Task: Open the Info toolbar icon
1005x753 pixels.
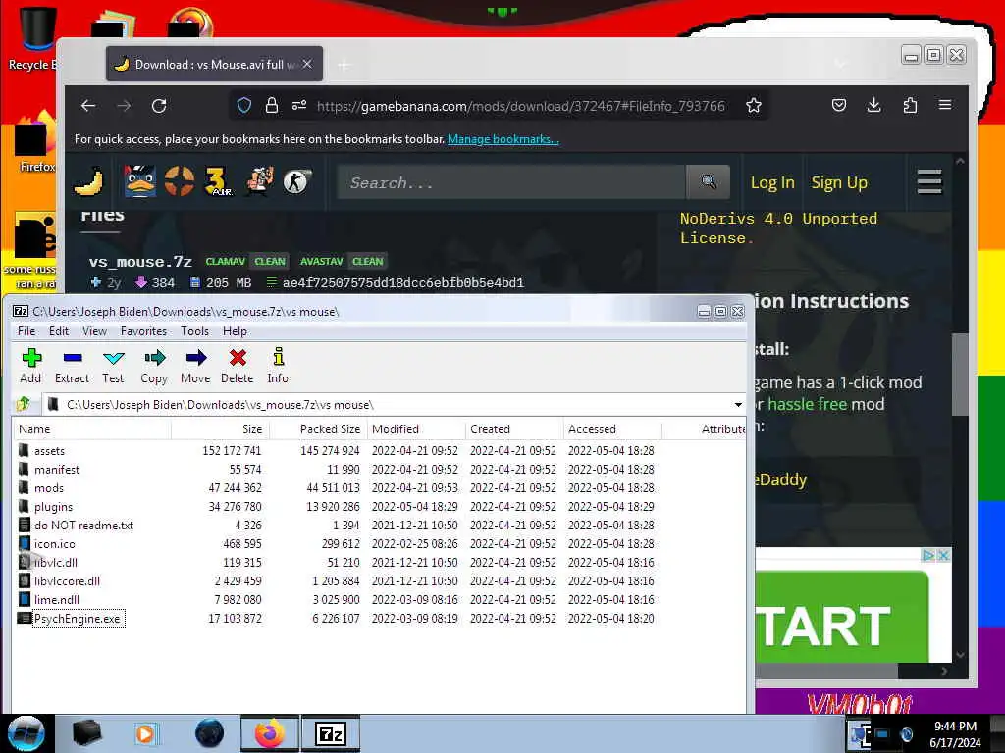Action: coord(278,366)
